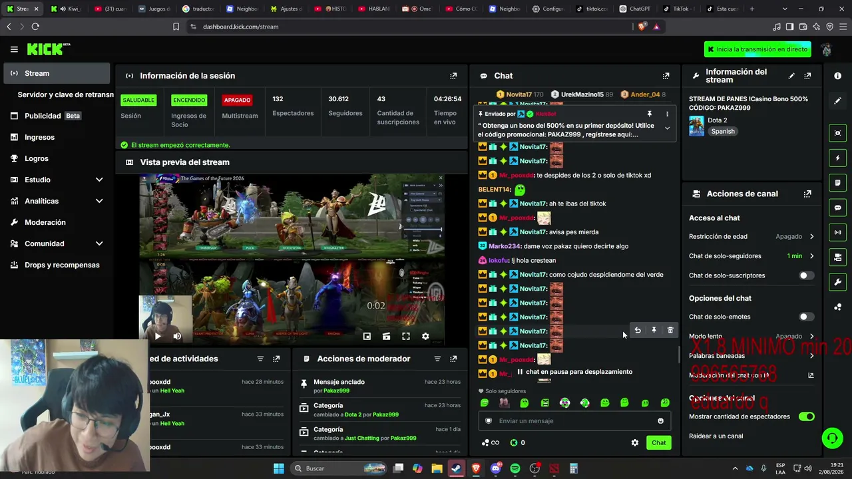Open Modo lento options arrow
The height and width of the screenshot is (479, 852).
tap(811, 337)
